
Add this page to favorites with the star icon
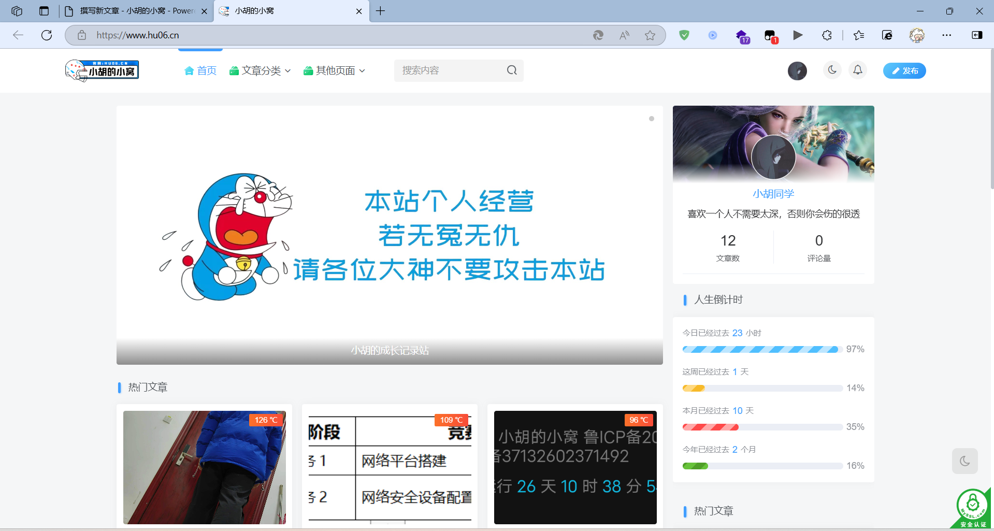point(650,35)
